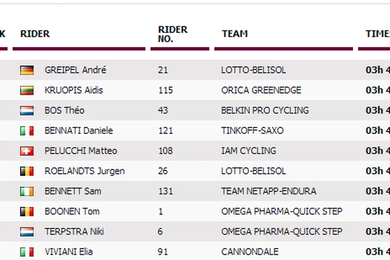Select the TINKOFF-SAXO team name

pyautogui.click(x=252, y=131)
